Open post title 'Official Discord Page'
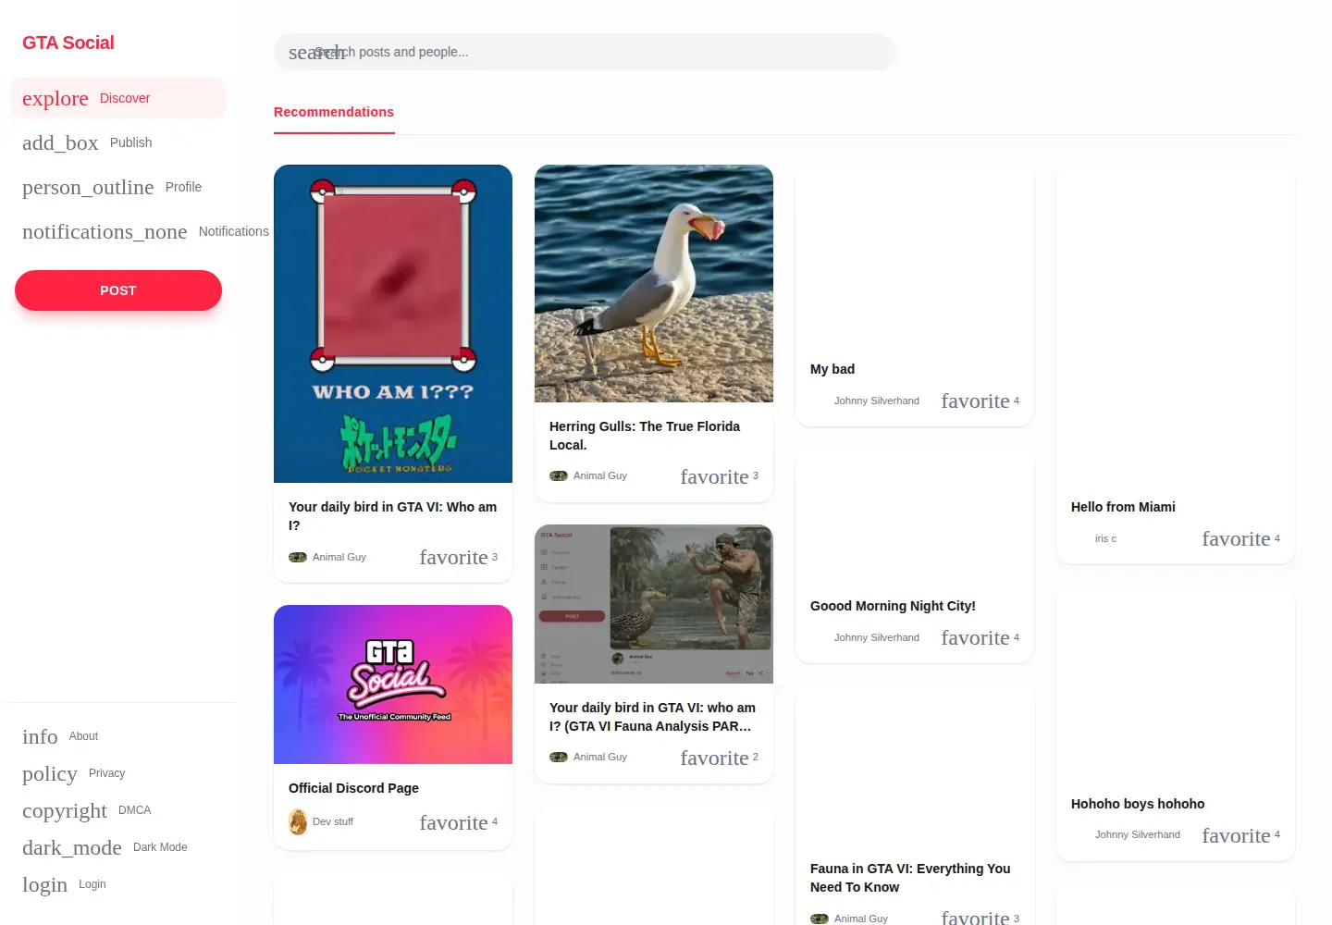1332x925 pixels. tap(353, 788)
